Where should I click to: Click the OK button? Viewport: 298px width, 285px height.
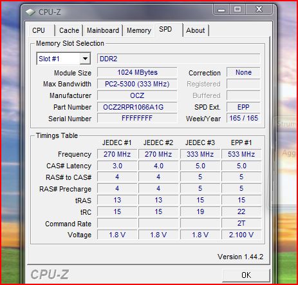click(246, 275)
